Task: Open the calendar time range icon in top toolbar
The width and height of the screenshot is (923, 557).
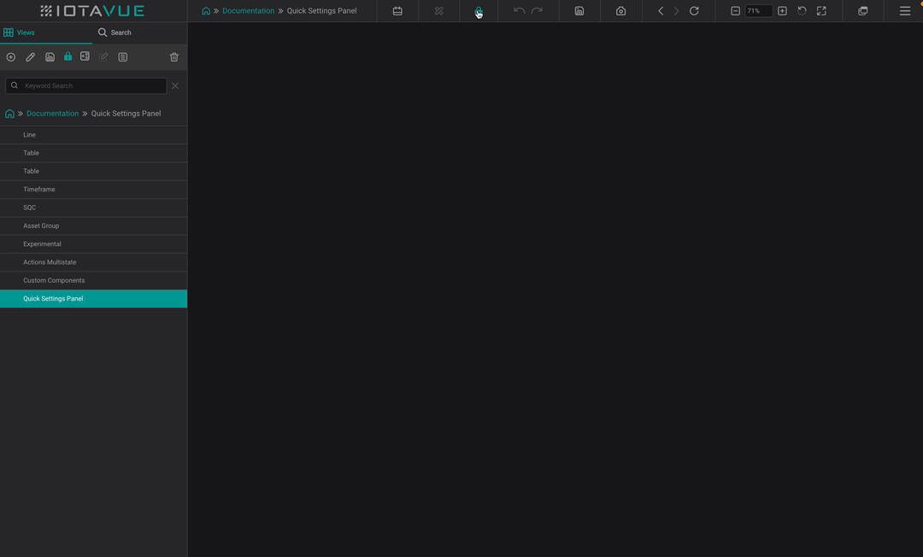Action: point(397,10)
